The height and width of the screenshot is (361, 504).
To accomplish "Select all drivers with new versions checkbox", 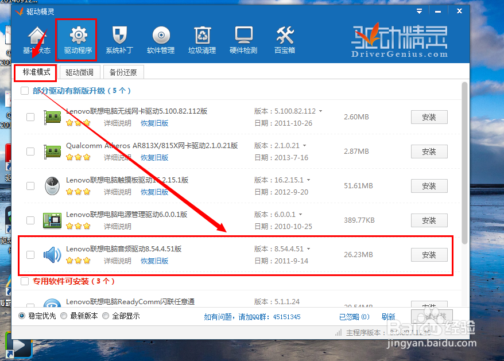I will click(x=25, y=91).
